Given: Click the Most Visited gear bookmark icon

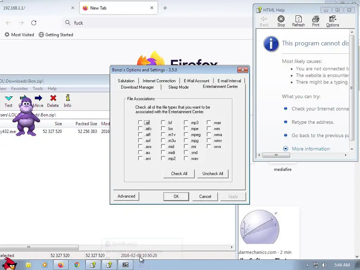Looking at the screenshot, I should 7,35.
